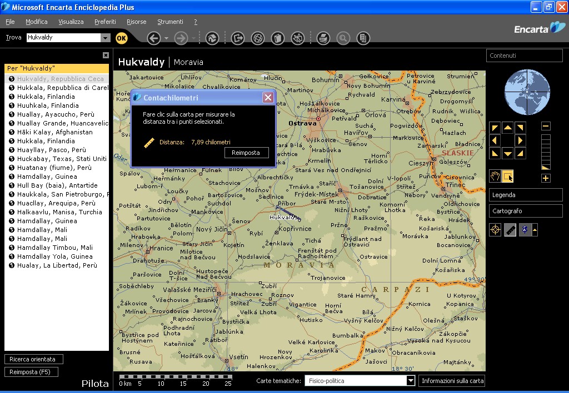The height and width of the screenshot is (393, 569).
Task: Pan the map southwest
Action: pos(495,153)
